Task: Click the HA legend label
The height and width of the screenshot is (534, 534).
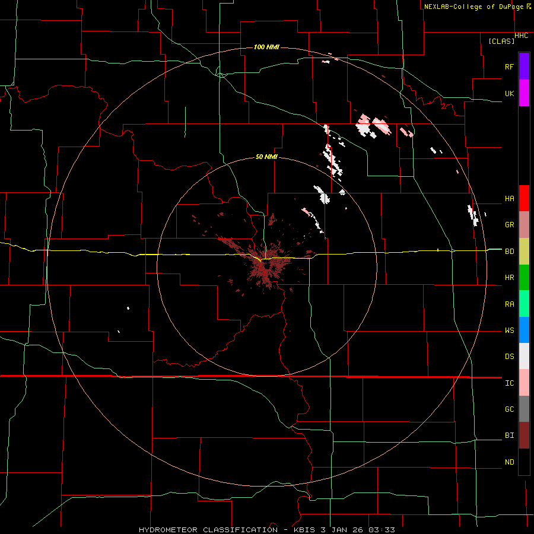Action: (509, 199)
